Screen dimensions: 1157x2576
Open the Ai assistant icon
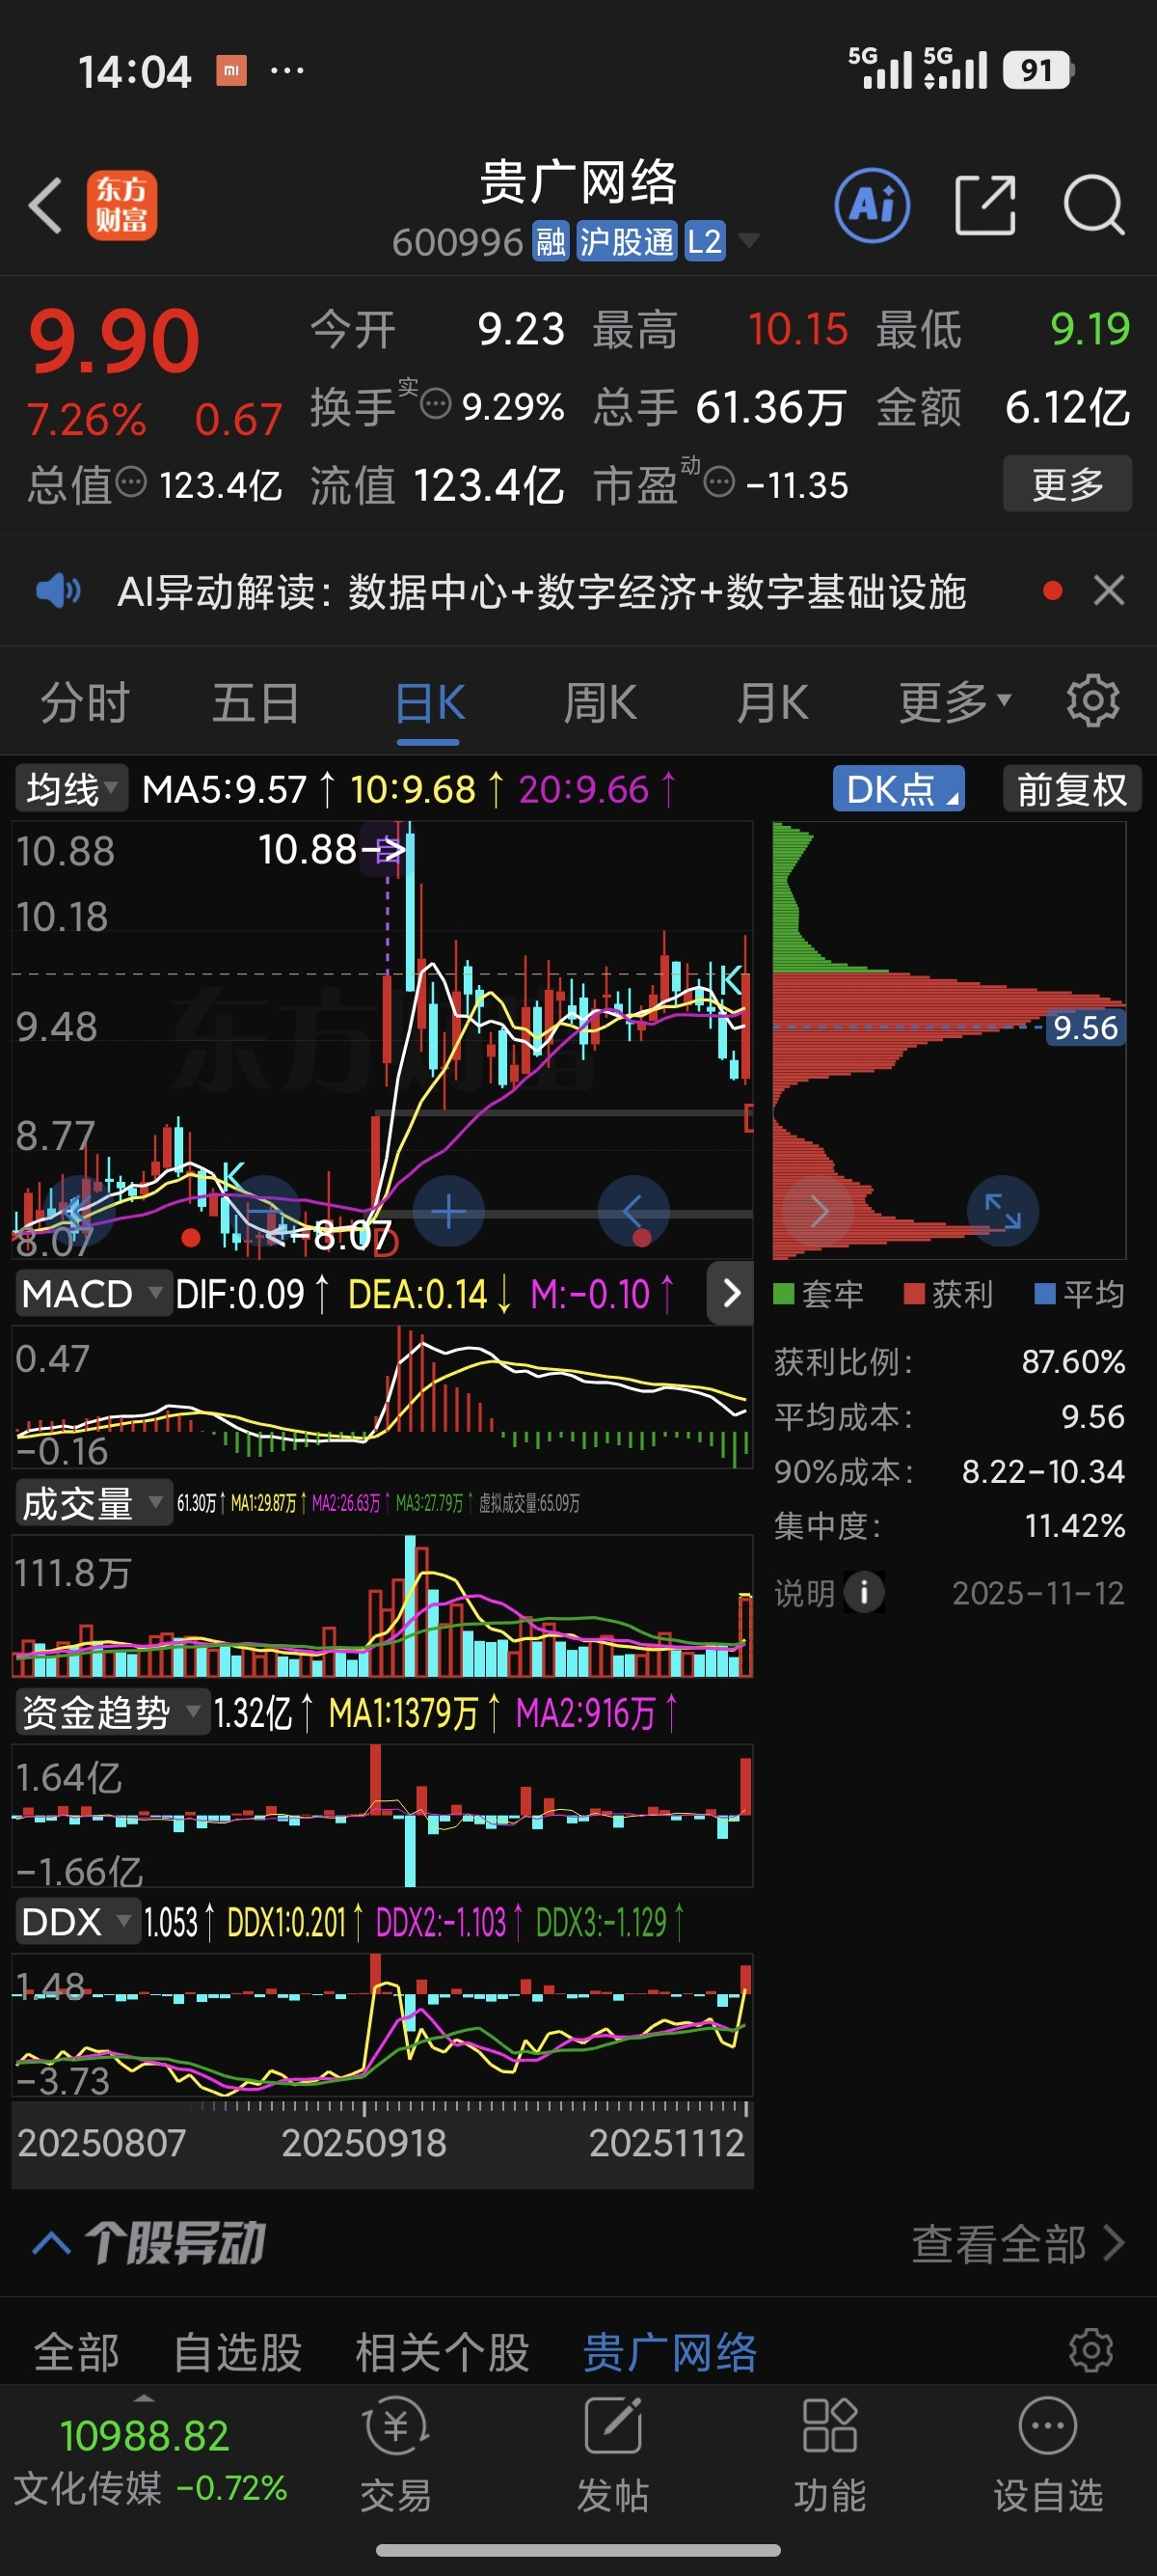(873, 205)
